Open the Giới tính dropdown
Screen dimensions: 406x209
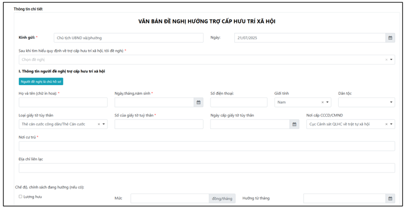[x=327, y=102]
